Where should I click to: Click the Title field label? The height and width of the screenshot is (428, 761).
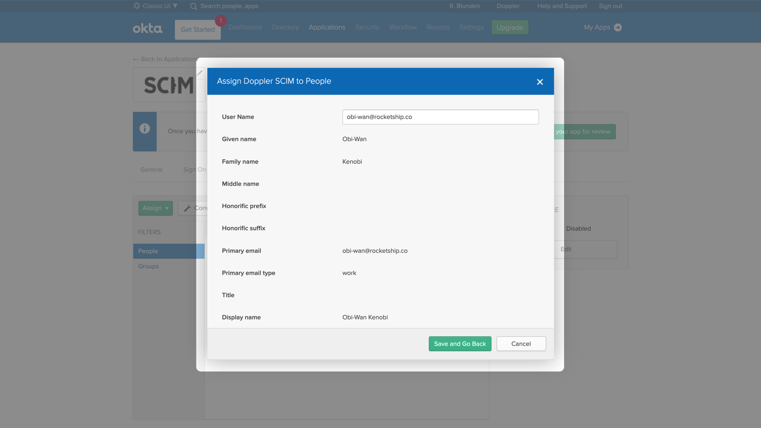[228, 295]
